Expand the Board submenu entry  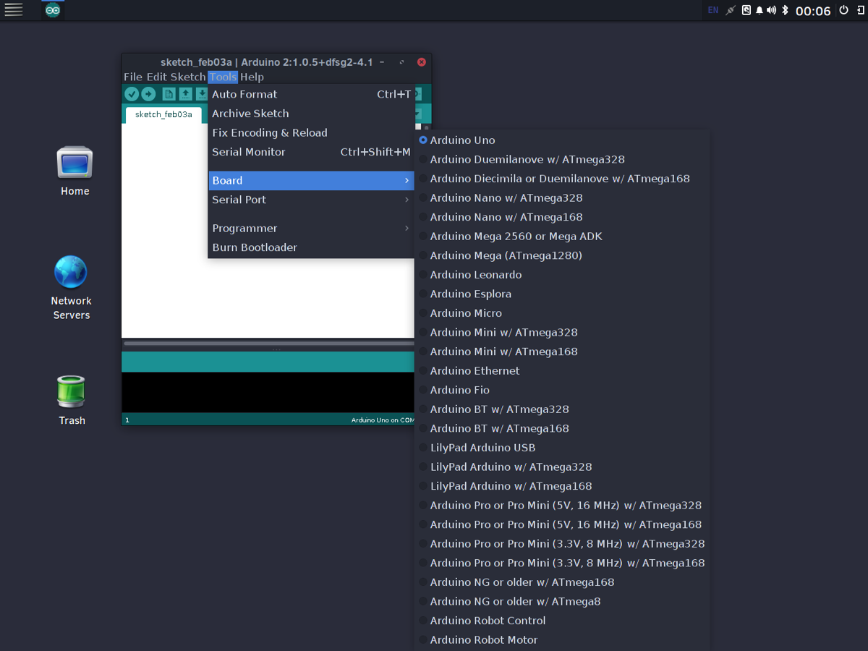pyautogui.click(x=311, y=181)
